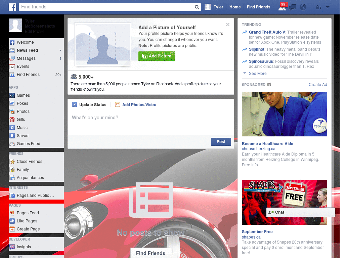Click the Shapes September Free ad image
The height and width of the screenshot is (258, 344).
[x=284, y=202]
